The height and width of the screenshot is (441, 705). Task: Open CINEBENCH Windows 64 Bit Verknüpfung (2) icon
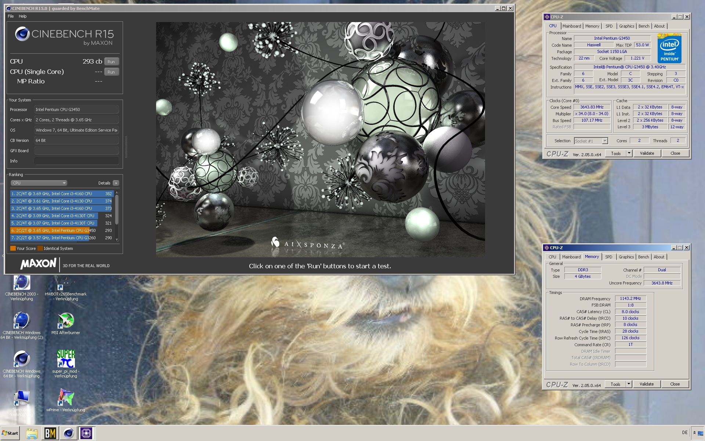(x=22, y=326)
